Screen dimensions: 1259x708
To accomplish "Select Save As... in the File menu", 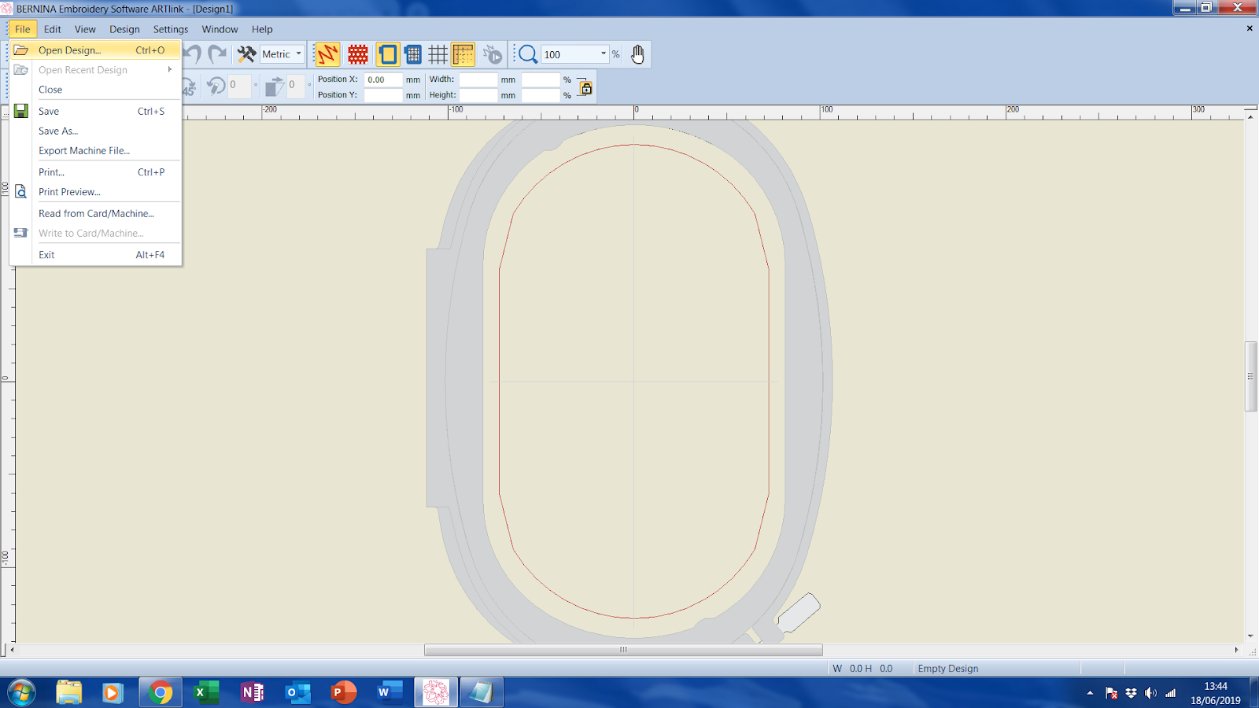I will tap(95, 131).
